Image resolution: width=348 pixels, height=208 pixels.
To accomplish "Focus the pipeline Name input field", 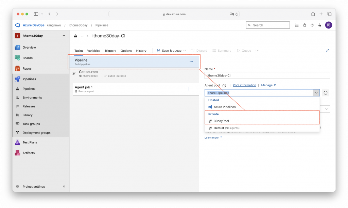I will click(x=267, y=75).
